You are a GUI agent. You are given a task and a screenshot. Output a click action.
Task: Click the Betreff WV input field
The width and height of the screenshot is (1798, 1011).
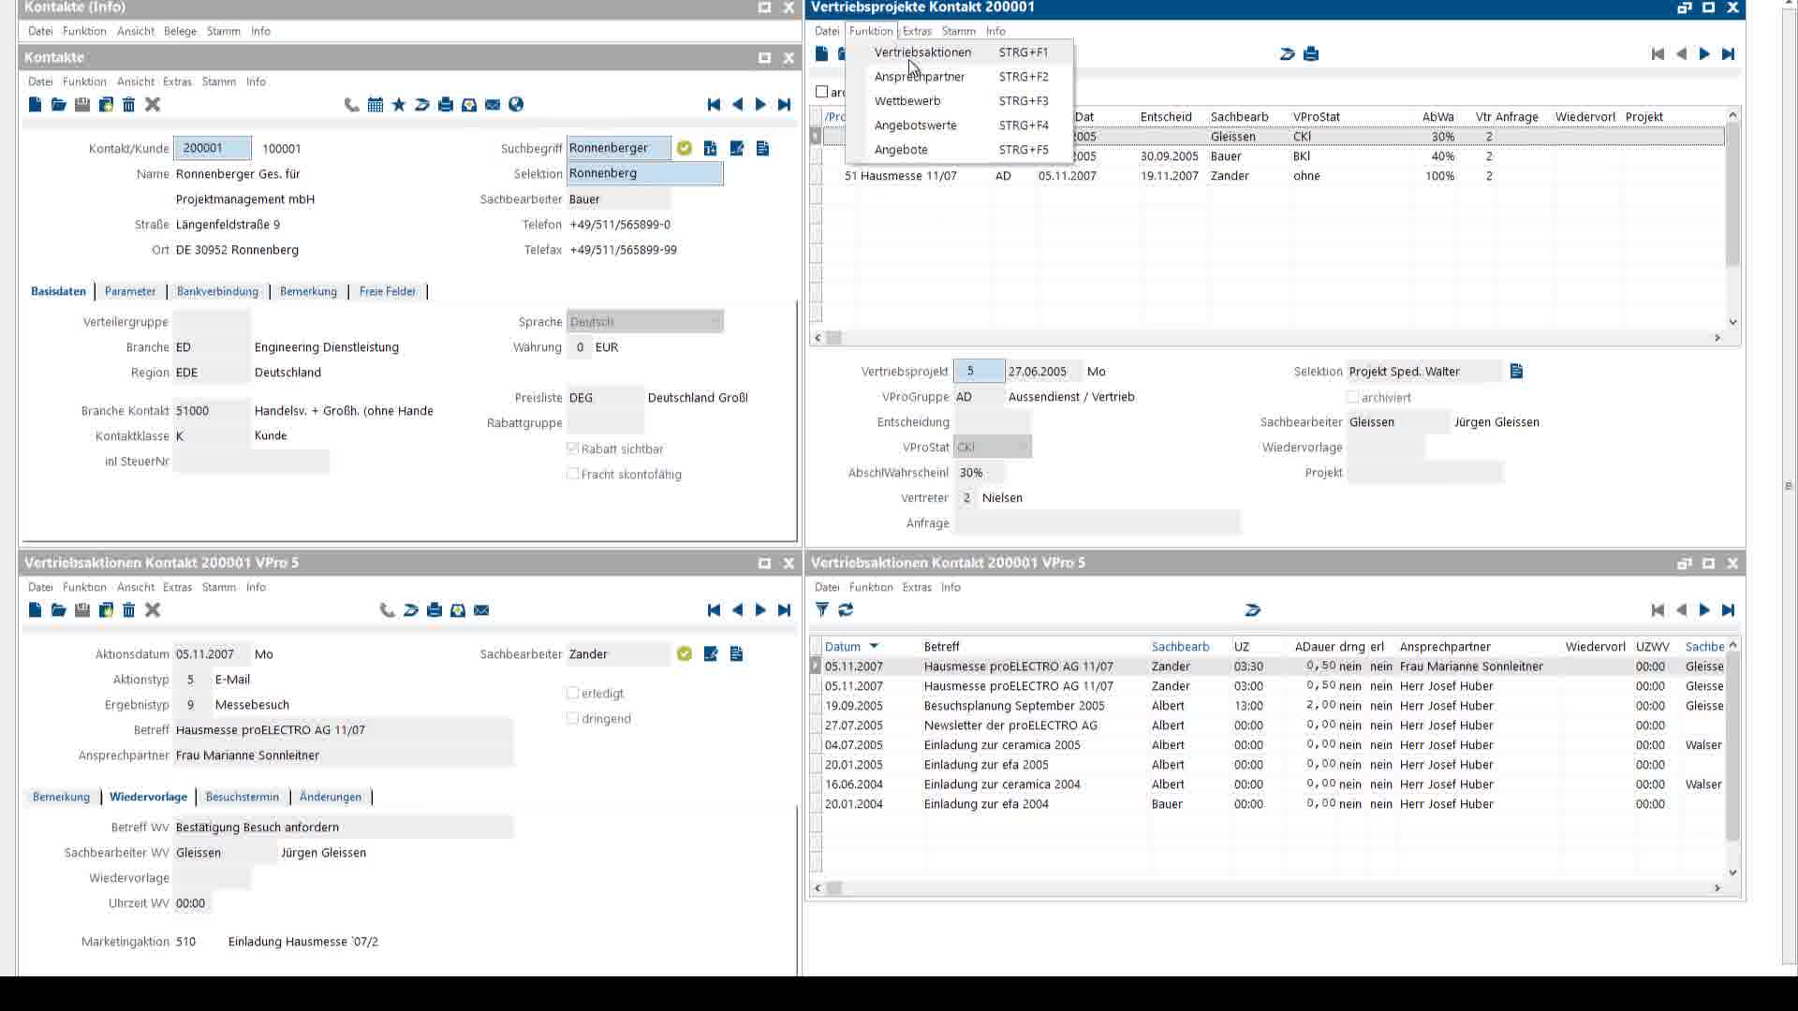343,828
